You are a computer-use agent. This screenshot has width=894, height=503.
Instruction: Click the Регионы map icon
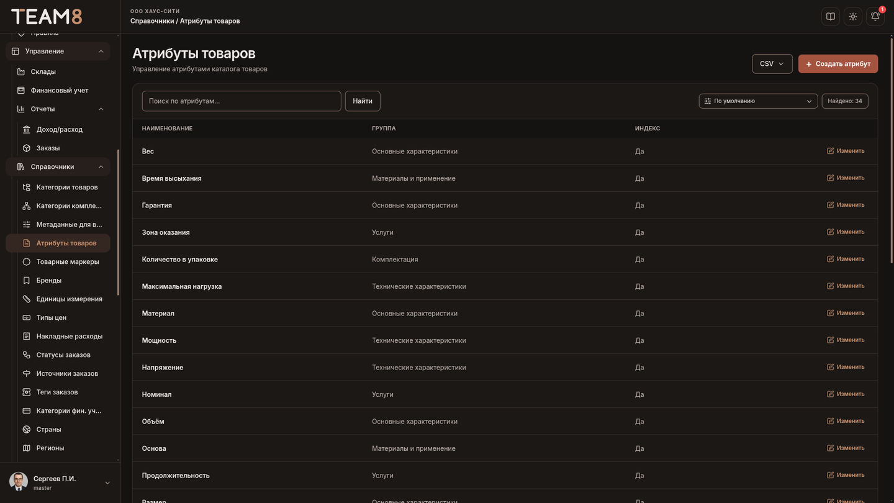[27, 448]
